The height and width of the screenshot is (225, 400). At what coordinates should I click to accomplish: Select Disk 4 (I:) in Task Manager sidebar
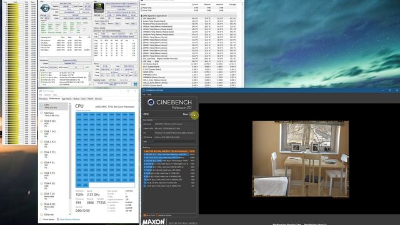pyautogui.click(x=54, y=164)
